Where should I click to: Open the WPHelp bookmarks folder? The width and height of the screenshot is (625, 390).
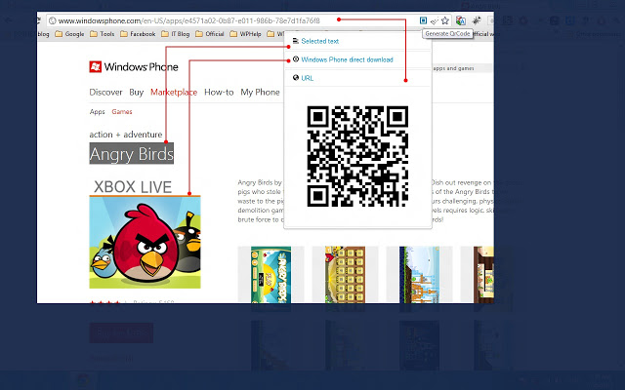(x=245, y=34)
